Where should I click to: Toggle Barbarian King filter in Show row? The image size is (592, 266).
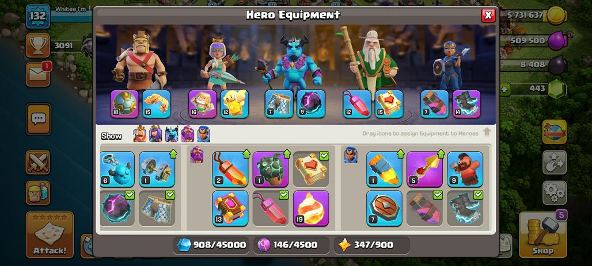pos(140,134)
